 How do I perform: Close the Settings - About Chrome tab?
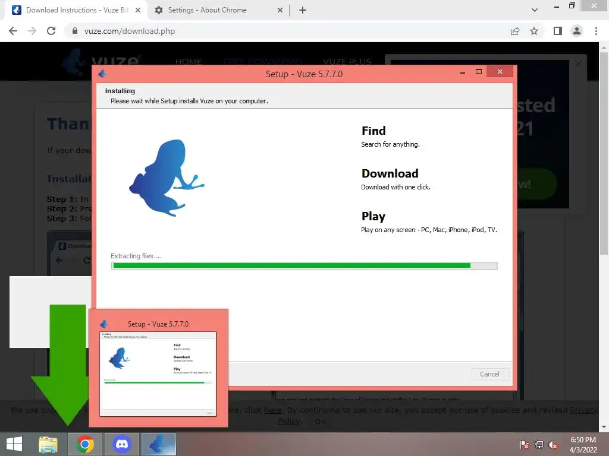coord(280,10)
